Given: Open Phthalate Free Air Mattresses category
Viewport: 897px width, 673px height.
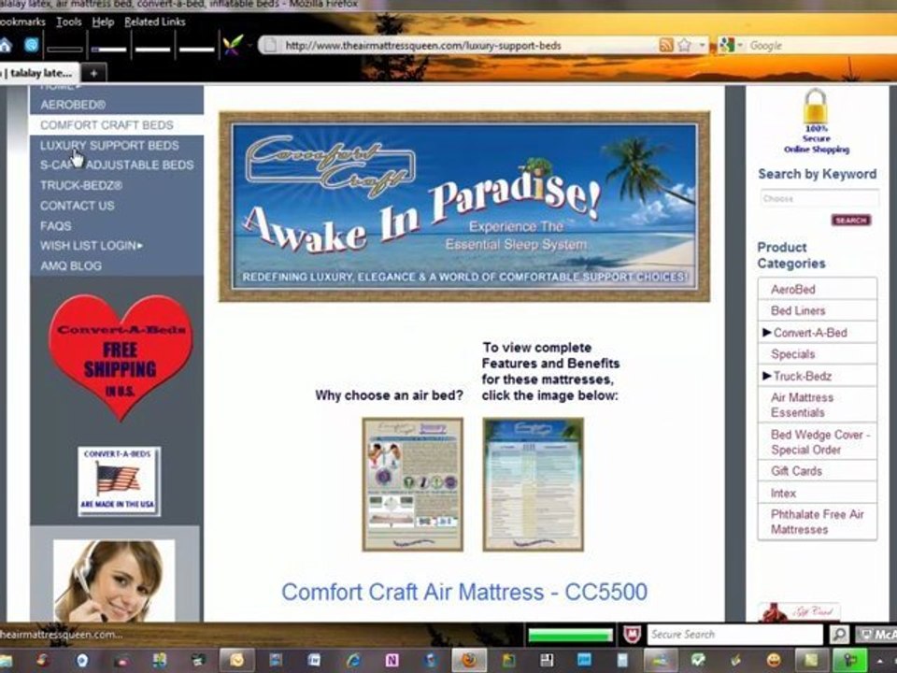Looking at the screenshot, I should (818, 522).
